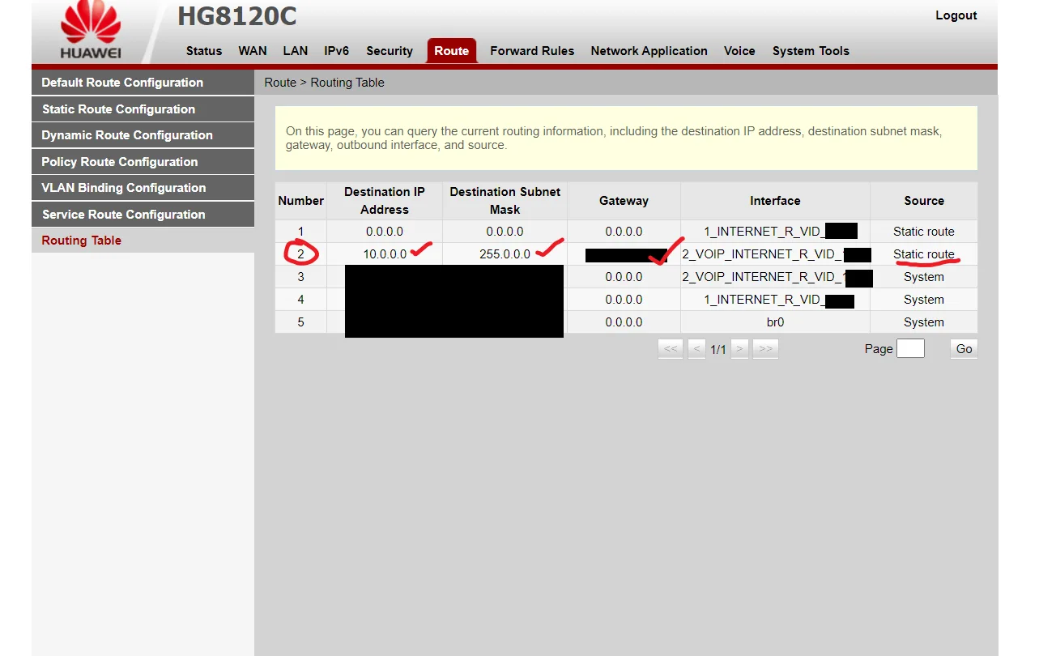Open the Network Application tab
The image size is (1056, 656).
[649, 51]
